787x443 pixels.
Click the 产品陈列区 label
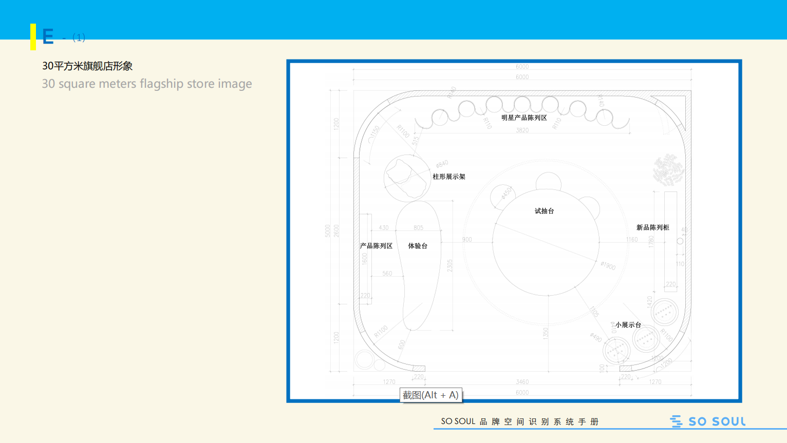[377, 246]
